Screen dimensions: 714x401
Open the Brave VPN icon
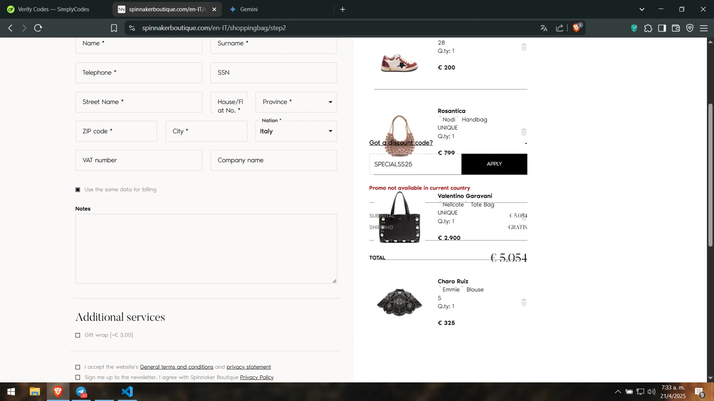(x=690, y=28)
